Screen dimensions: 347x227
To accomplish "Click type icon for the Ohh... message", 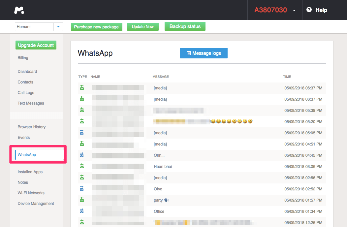I will tap(82, 155).
